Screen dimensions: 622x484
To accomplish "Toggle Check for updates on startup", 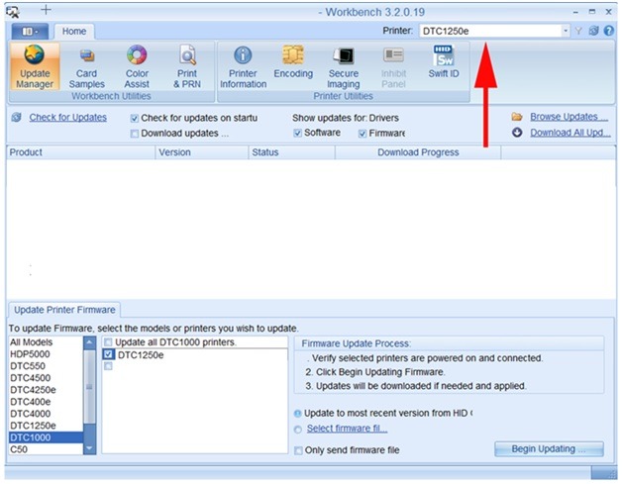I will click(135, 118).
